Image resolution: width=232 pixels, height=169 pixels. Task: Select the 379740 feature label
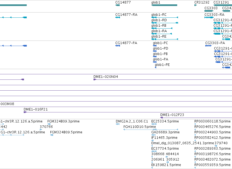point(221,143)
